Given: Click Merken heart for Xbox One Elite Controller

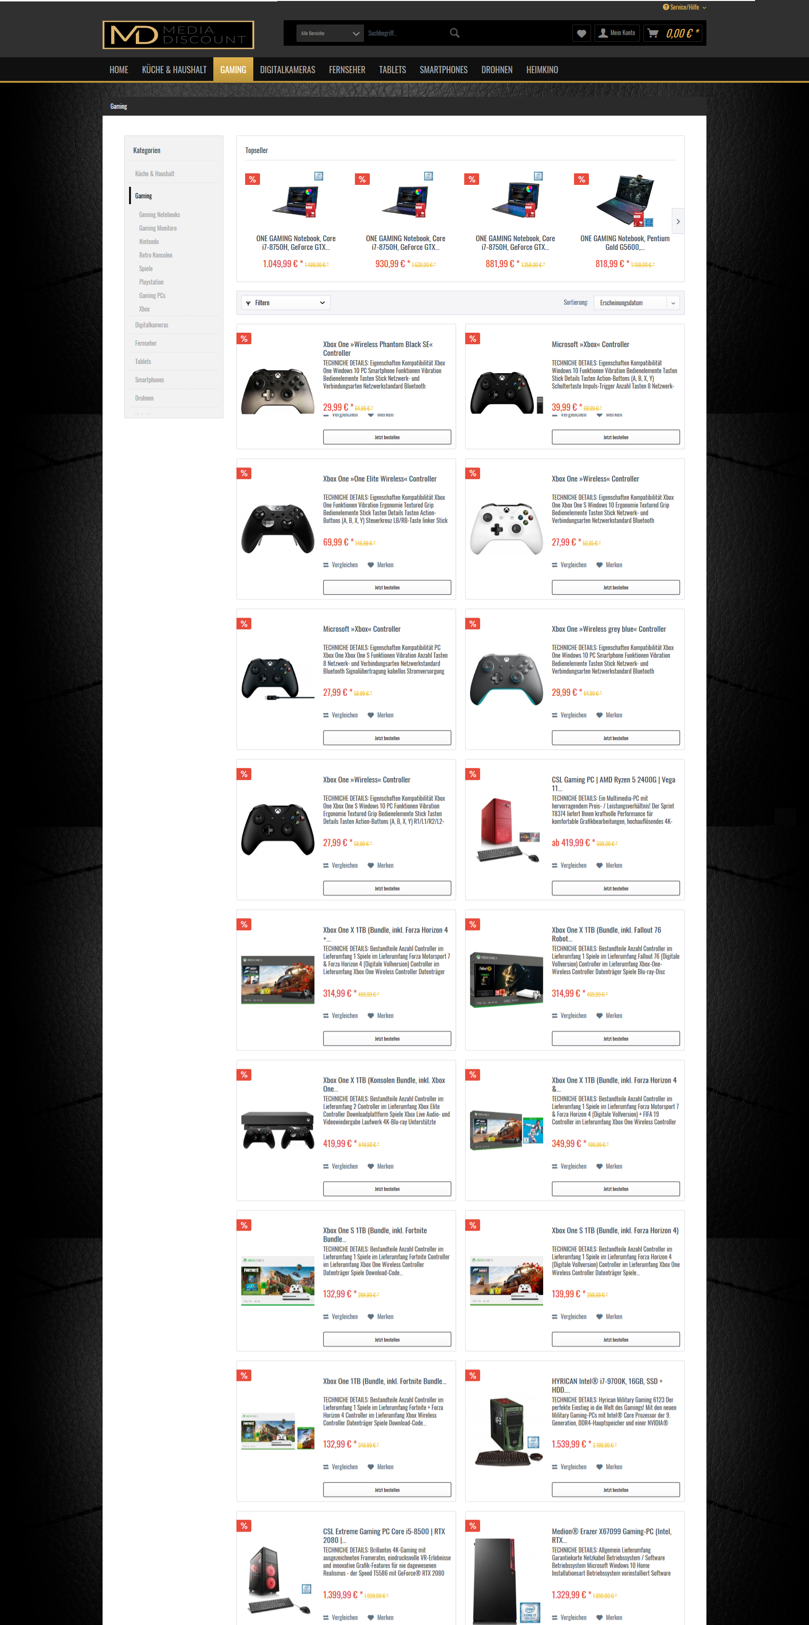Looking at the screenshot, I should coord(371,565).
